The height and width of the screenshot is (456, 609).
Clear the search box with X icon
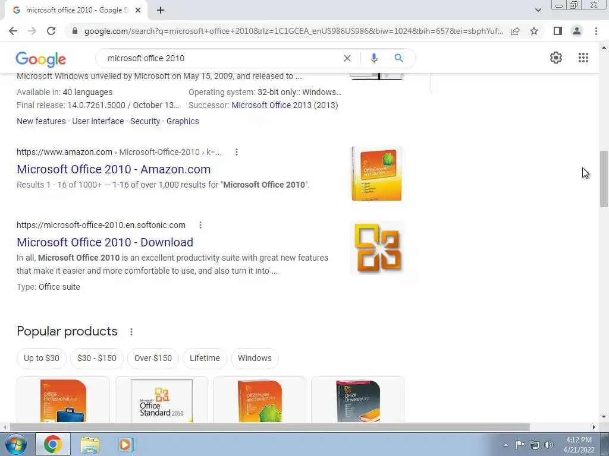(347, 58)
